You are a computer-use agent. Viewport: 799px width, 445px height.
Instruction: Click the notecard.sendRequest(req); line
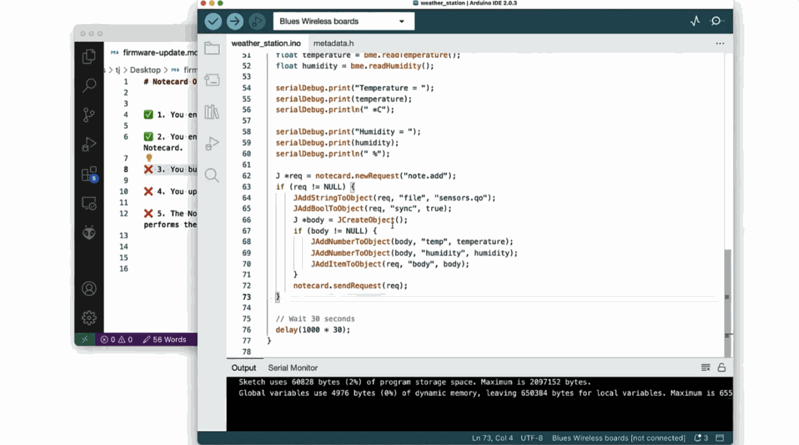click(x=351, y=285)
